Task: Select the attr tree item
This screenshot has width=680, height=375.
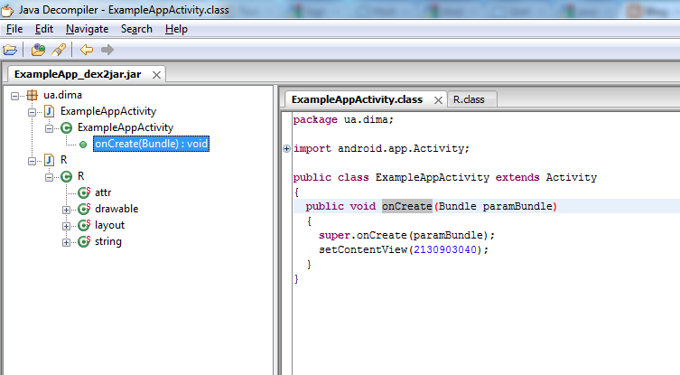Action: point(103,192)
